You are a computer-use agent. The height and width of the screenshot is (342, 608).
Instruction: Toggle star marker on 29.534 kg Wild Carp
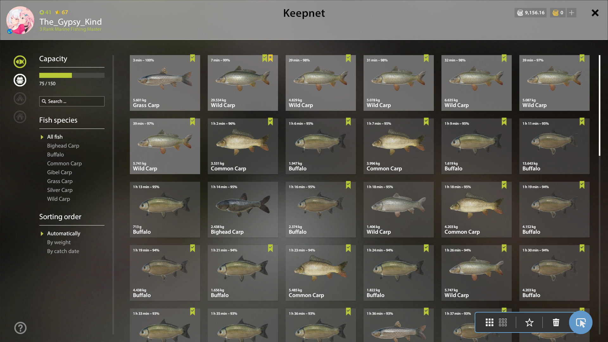[270, 58]
